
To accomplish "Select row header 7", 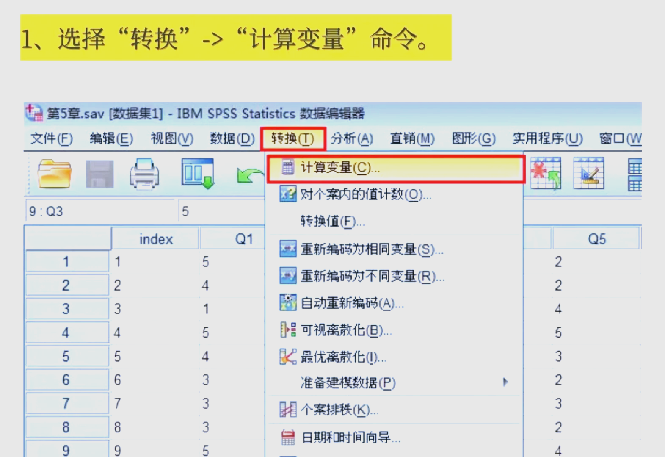I will point(67,403).
